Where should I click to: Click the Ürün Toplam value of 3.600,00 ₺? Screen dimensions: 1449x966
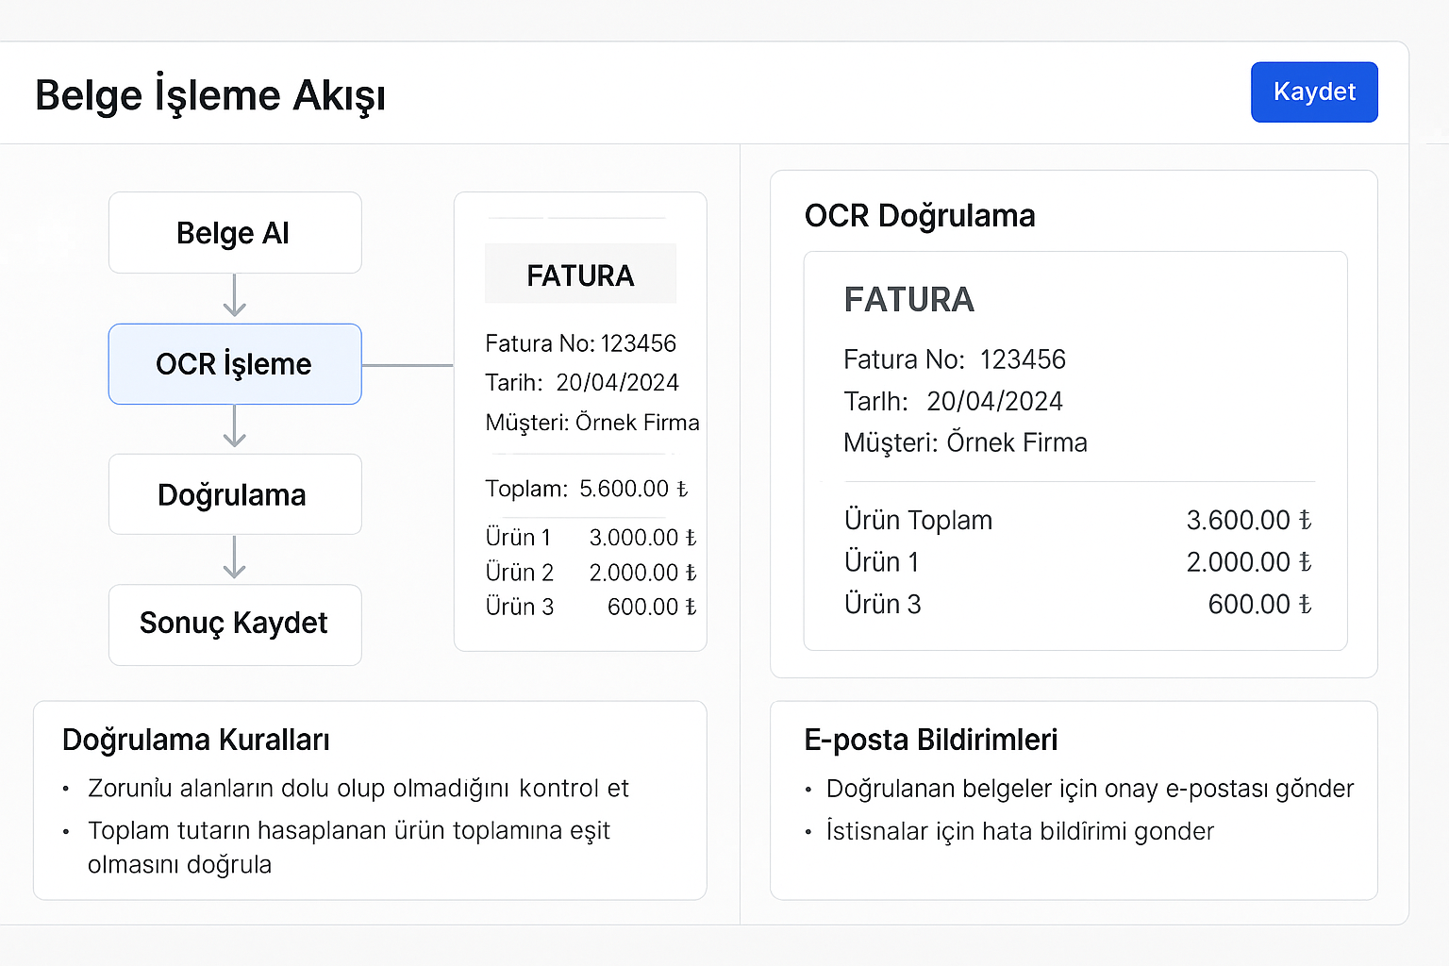point(1247,520)
